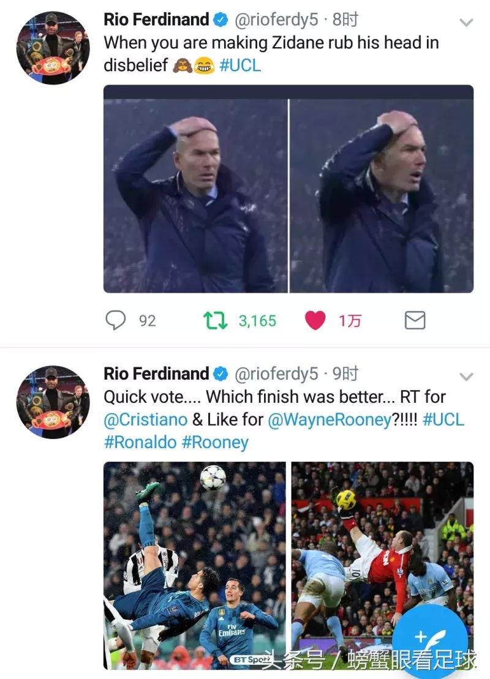The height and width of the screenshot is (679, 490).
Task: Tap the verified badge on second tweet
Action: [221, 374]
